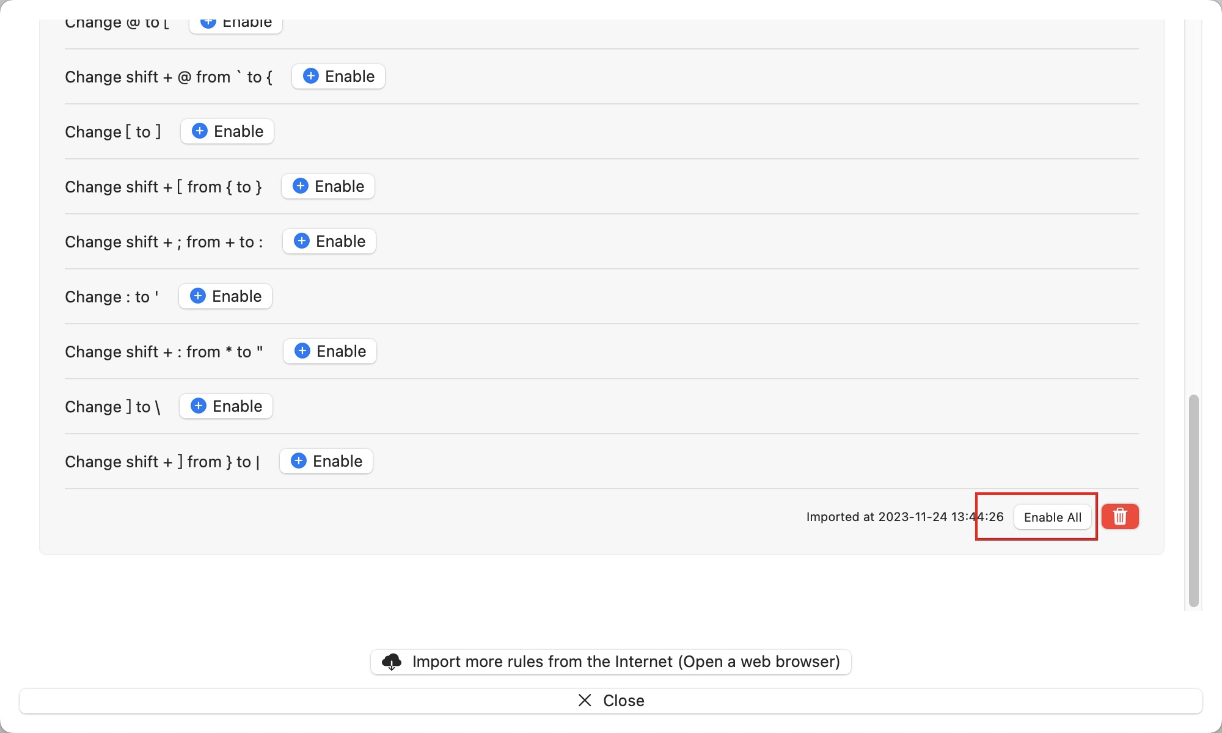Open Import more rules from the Internet
Image resolution: width=1222 pixels, height=733 pixels.
coord(611,662)
